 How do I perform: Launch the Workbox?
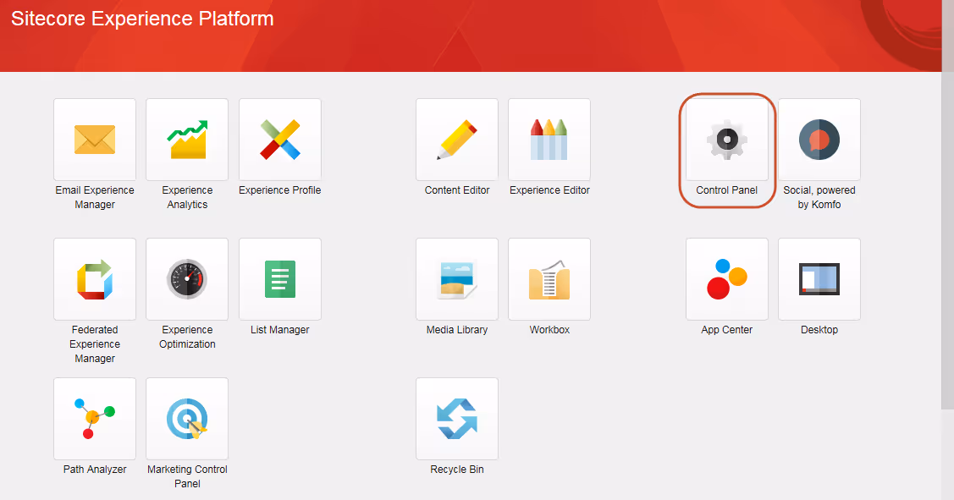click(549, 279)
